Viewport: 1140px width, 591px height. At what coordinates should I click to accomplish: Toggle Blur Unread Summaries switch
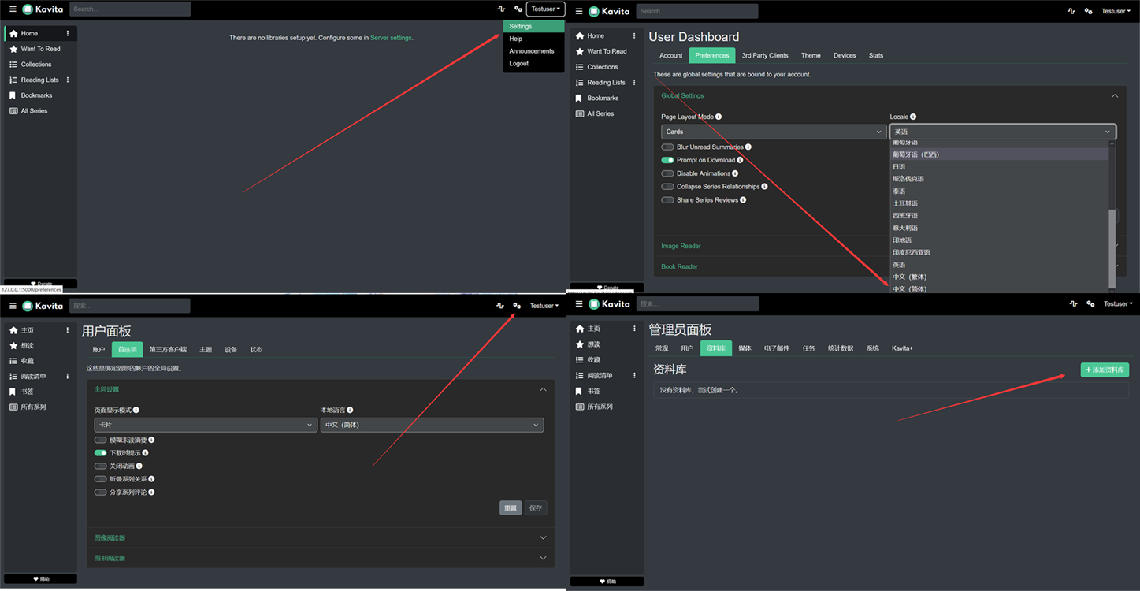pyautogui.click(x=667, y=147)
